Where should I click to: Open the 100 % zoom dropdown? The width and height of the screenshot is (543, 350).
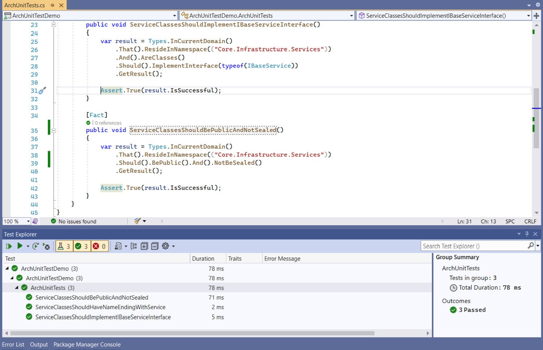(x=17, y=221)
